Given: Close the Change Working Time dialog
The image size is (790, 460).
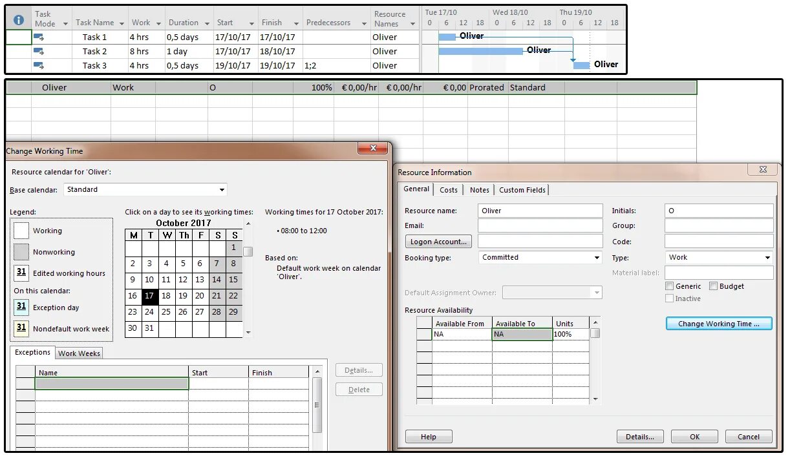Looking at the screenshot, I should pyautogui.click(x=373, y=149).
